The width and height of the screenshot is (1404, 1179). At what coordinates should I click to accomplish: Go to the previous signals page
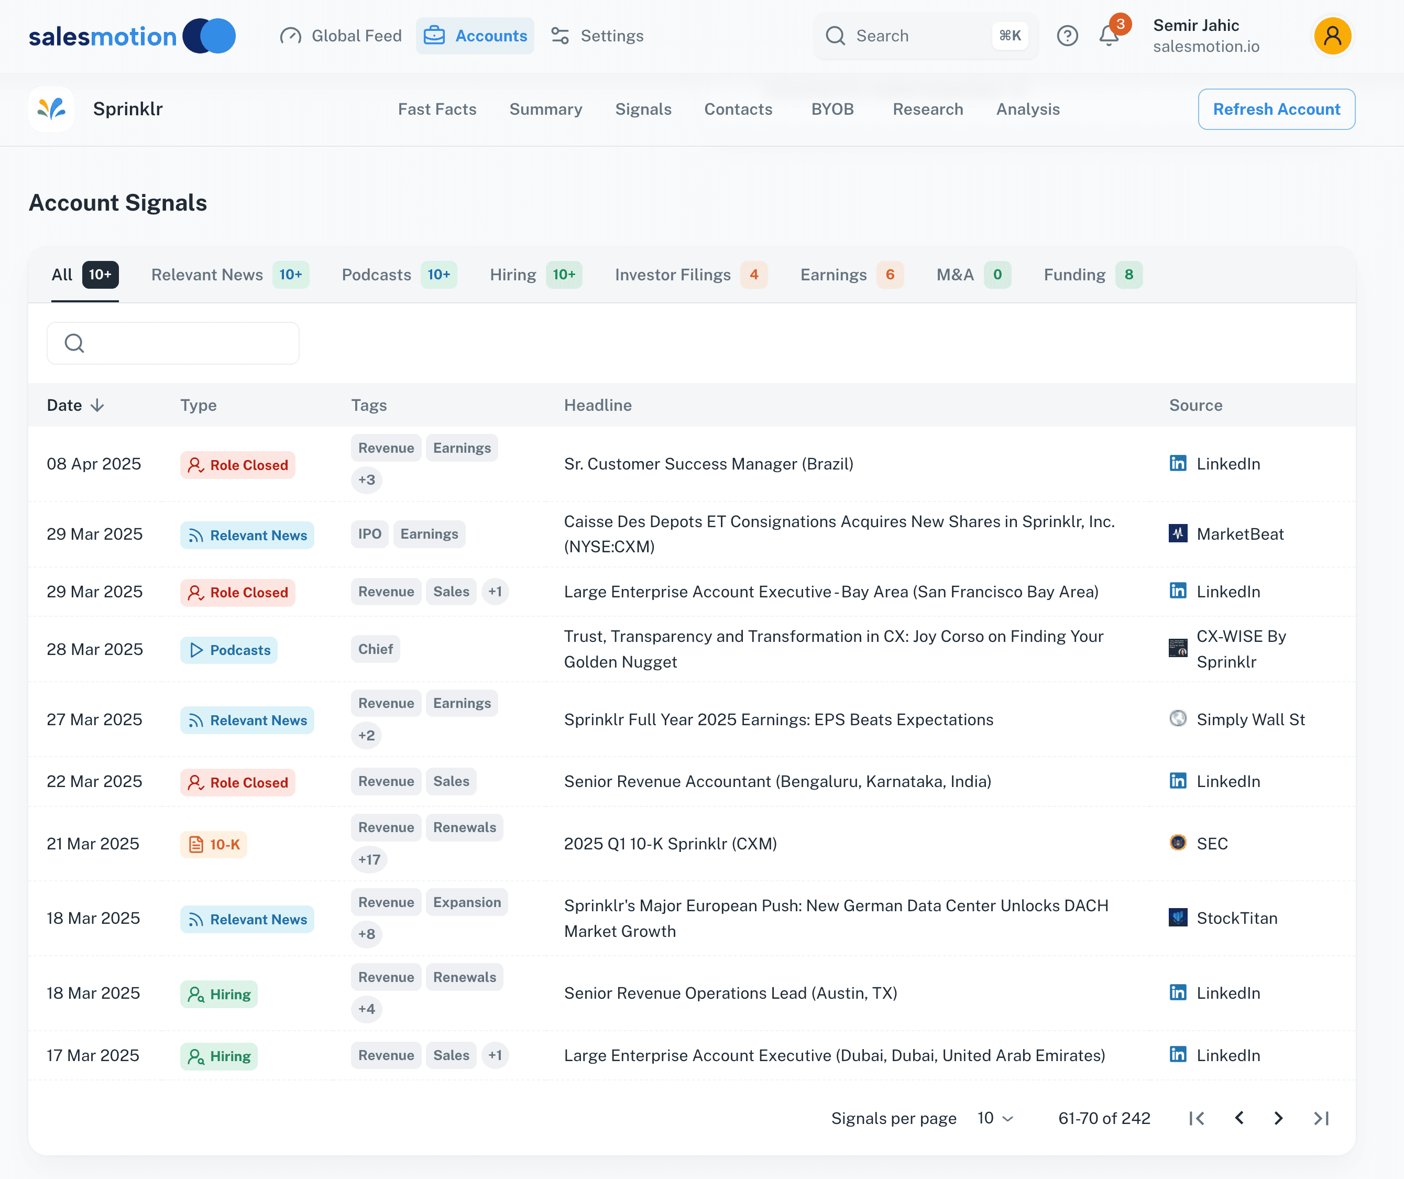[1239, 1118]
